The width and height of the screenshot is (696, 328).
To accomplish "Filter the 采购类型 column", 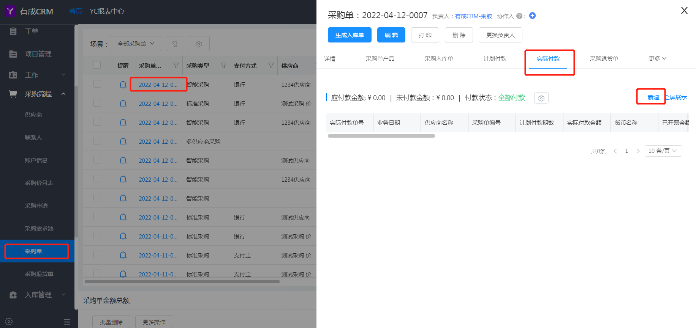I will tap(223, 66).
